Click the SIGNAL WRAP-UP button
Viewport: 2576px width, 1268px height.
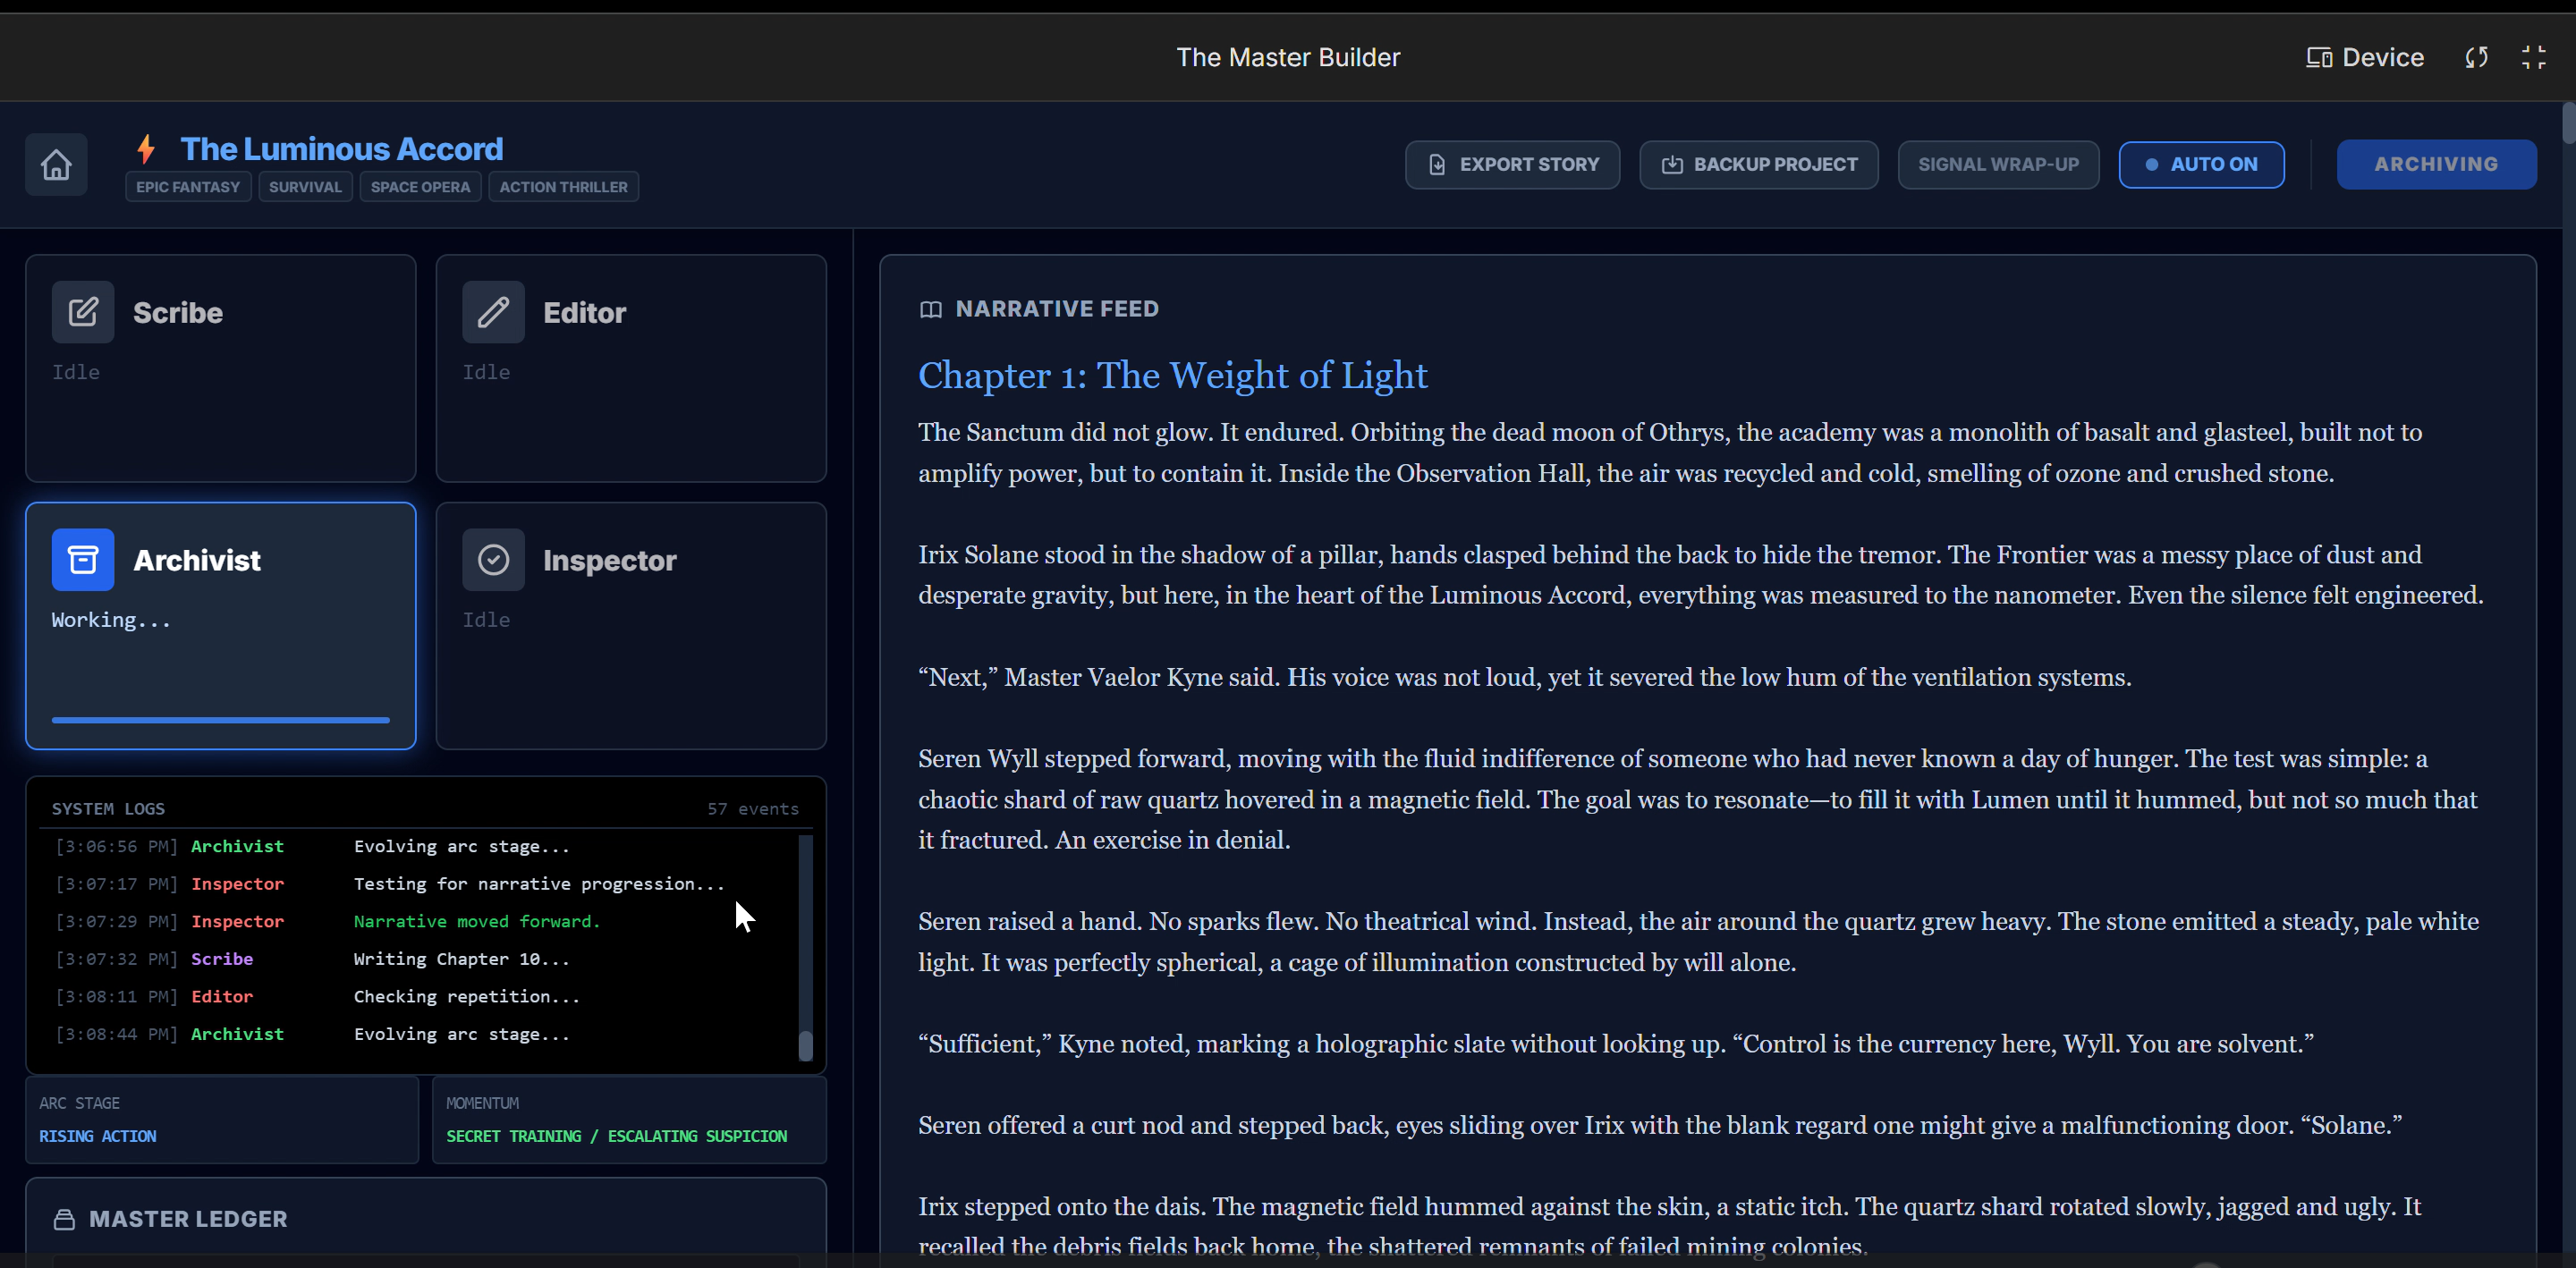click(1997, 164)
